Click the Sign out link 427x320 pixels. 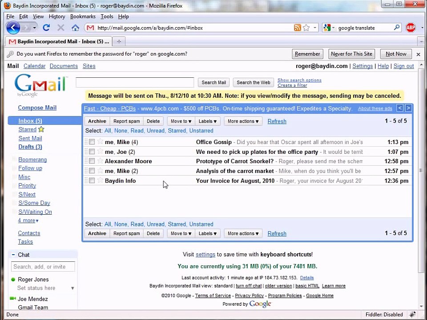(x=403, y=66)
